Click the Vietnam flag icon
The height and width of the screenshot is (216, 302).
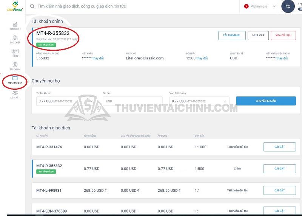pyautogui.click(x=246, y=6)
